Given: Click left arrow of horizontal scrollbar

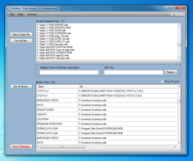Looking at the screenshot, I should pyautogui.click(x=38, y=147).
